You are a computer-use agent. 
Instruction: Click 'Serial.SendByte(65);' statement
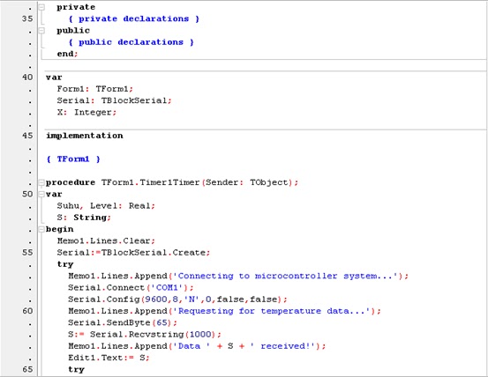click(x=123, y=323)
